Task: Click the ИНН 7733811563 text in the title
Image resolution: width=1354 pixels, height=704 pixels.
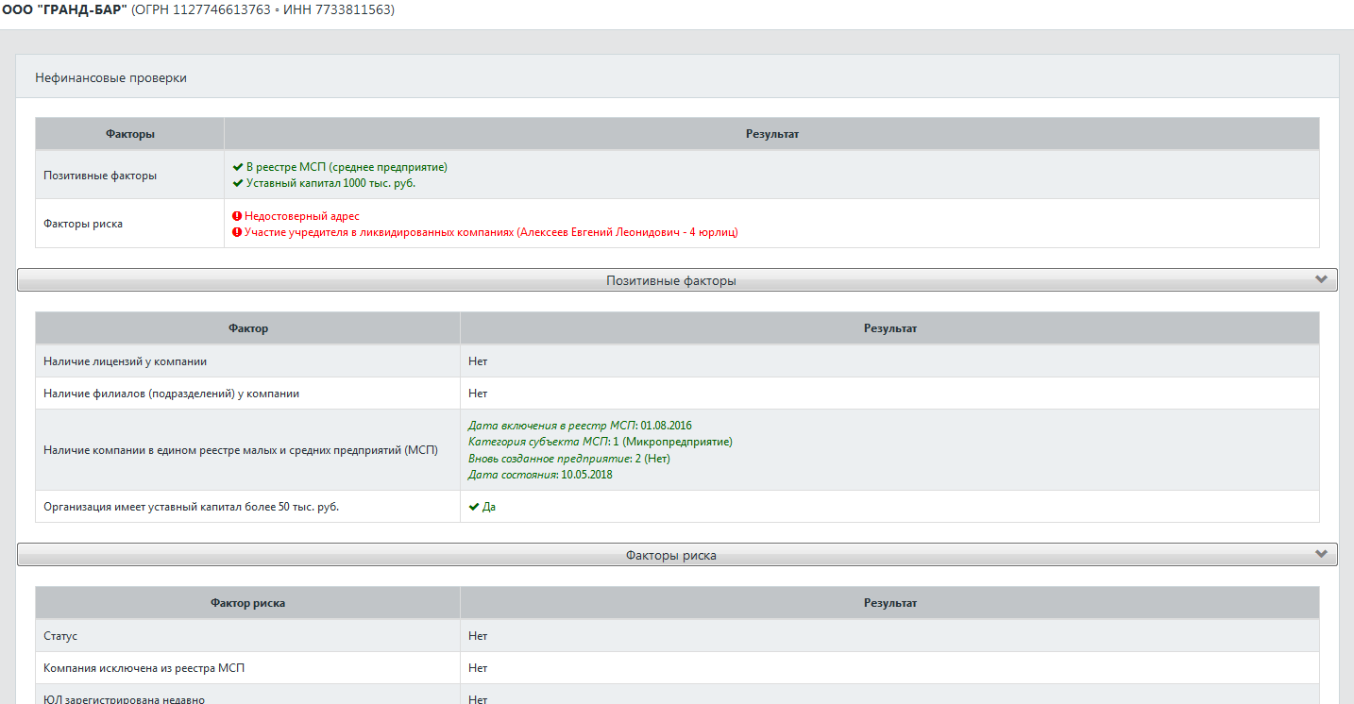Action: click(x=339, y=10)
